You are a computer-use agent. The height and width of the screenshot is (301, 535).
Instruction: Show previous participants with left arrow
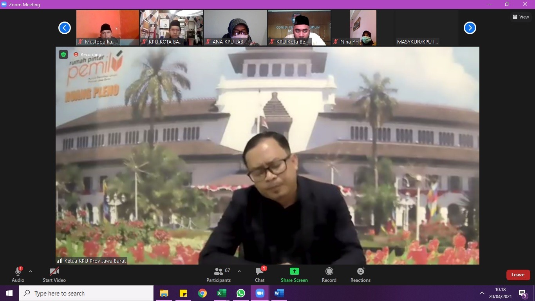[x=65, y=28]
